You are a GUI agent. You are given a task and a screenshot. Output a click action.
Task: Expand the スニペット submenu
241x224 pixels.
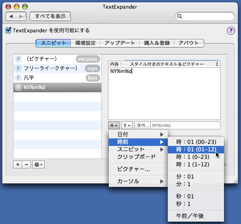139,149
